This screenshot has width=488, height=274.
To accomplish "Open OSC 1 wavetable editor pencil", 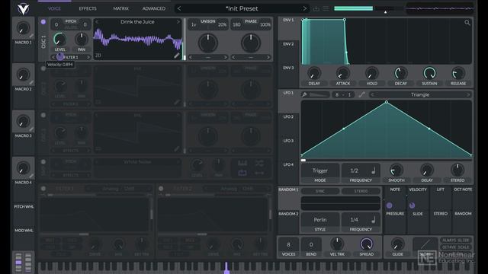I will tap(177, 56).
